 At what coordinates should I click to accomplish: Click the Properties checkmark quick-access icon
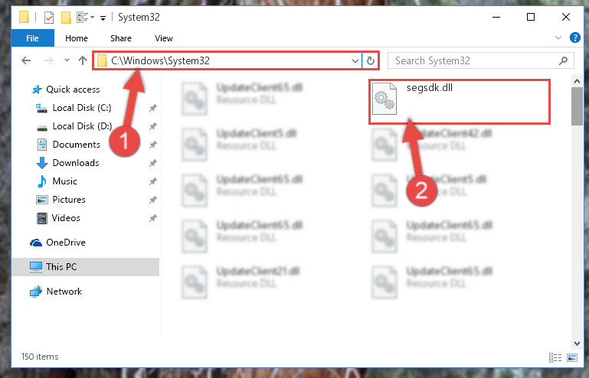(49, 18)
